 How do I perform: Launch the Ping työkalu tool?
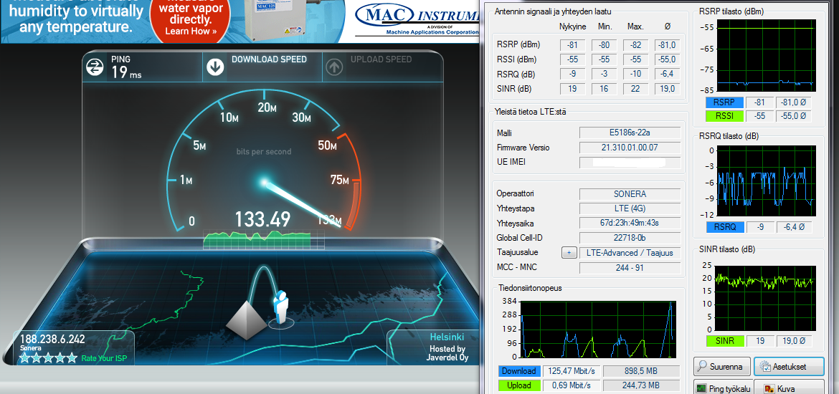tap(722, 388)
